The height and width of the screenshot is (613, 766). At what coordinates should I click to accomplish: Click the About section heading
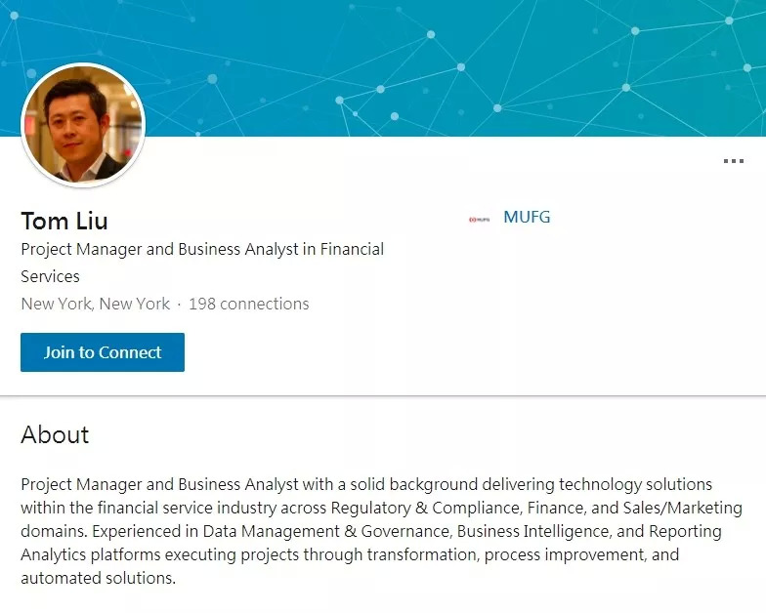click(55, 434)
